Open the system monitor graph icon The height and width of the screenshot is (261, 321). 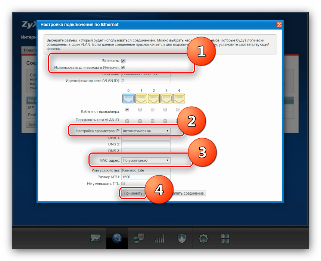click(x=96, y=238)
